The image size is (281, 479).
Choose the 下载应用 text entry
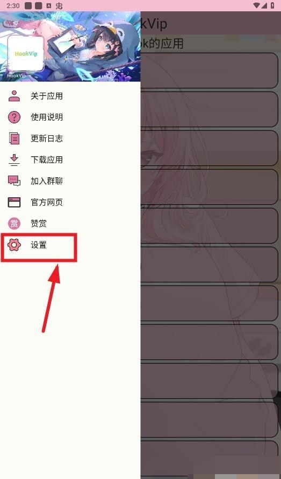pyautogui.click(x=47, y=160)
